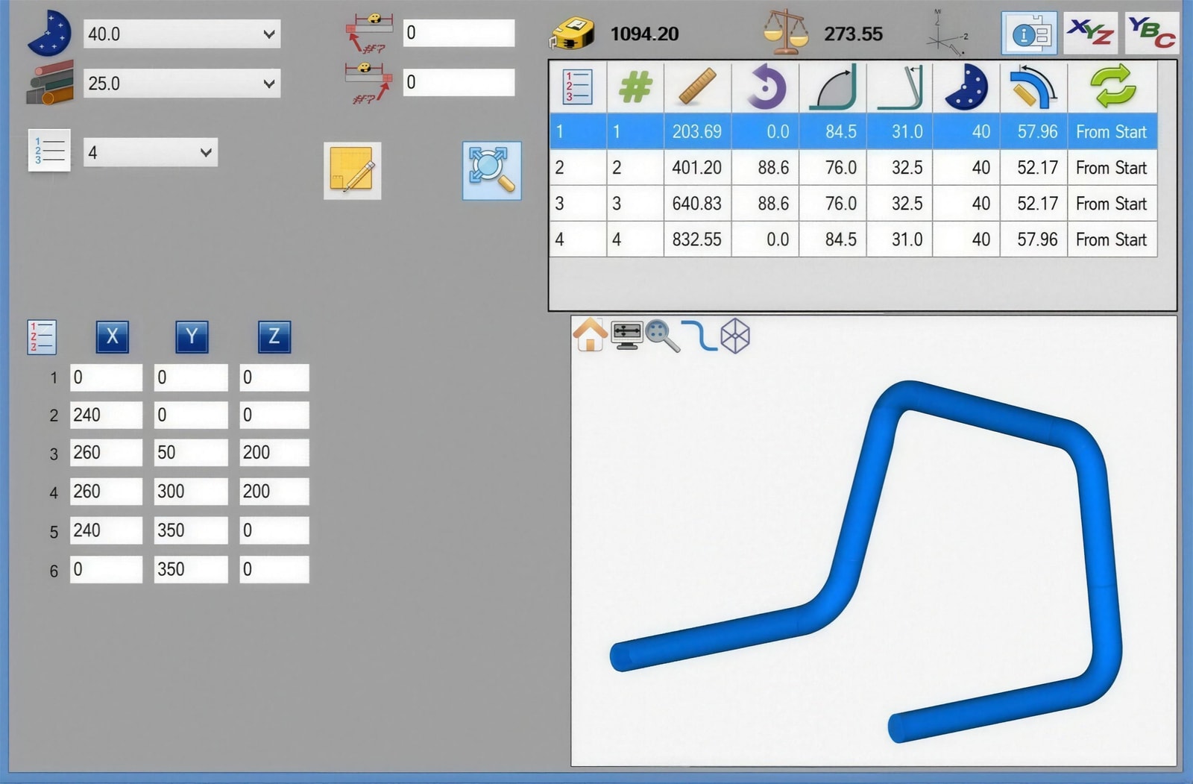The image size is (1193, 784).
Task: Click the X column header button
Action: (113, 337)
